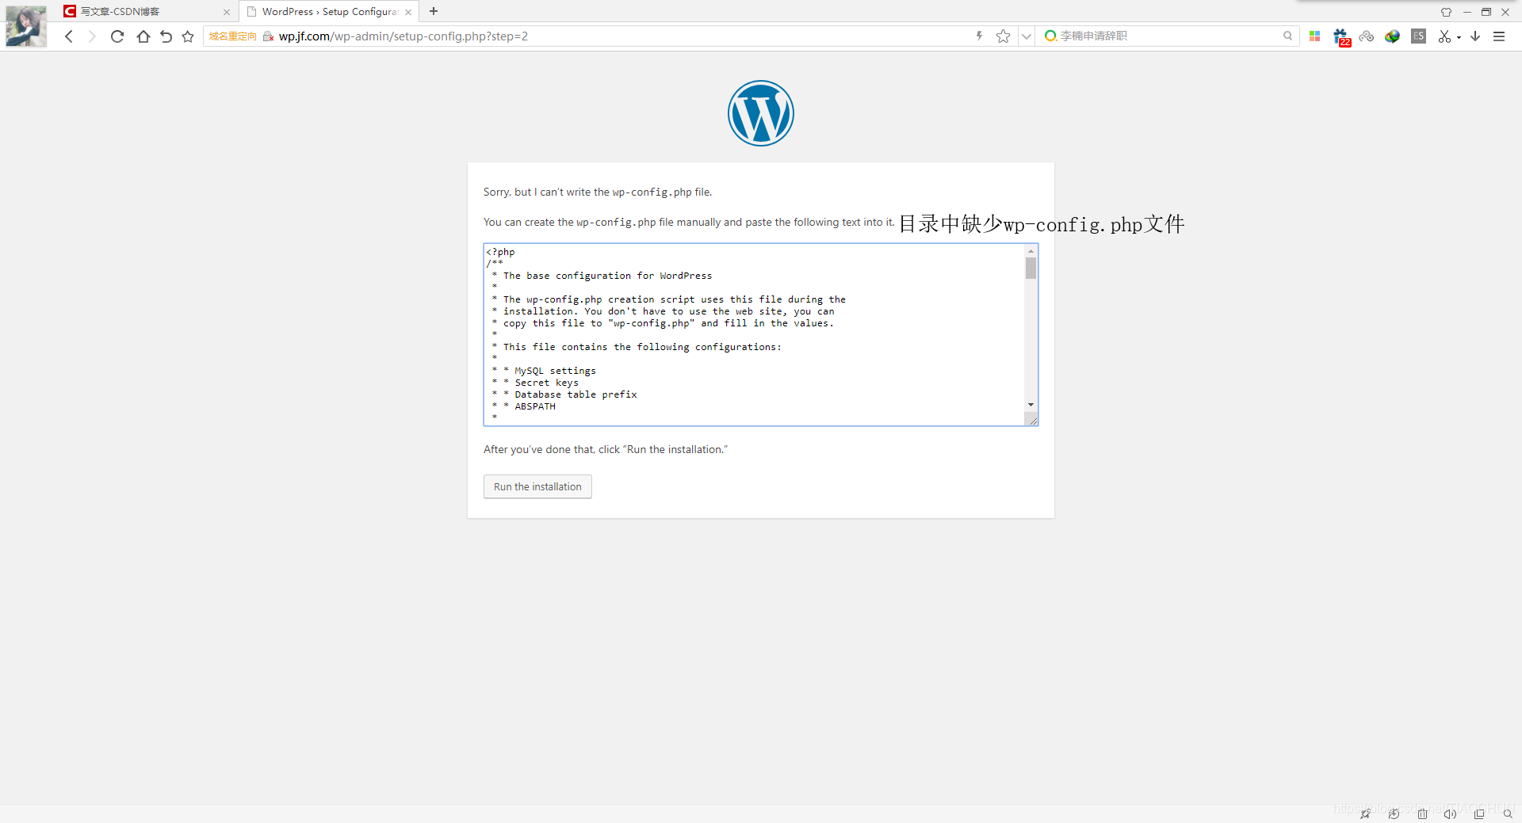Click the overlapping windows icon in status bar
The width and height of the screenshot is (1522, 823).
1479,813
